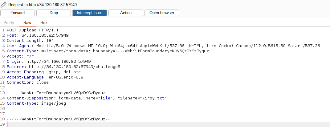Click the pencil edit icon beside request title
Screen dimensions: 330x133
coord(4,5)
